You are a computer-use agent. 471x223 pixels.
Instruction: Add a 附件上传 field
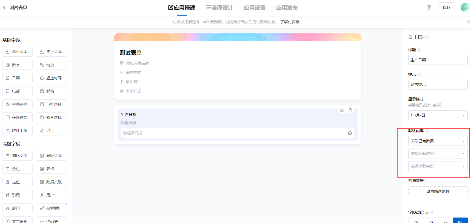coord(18,131)
